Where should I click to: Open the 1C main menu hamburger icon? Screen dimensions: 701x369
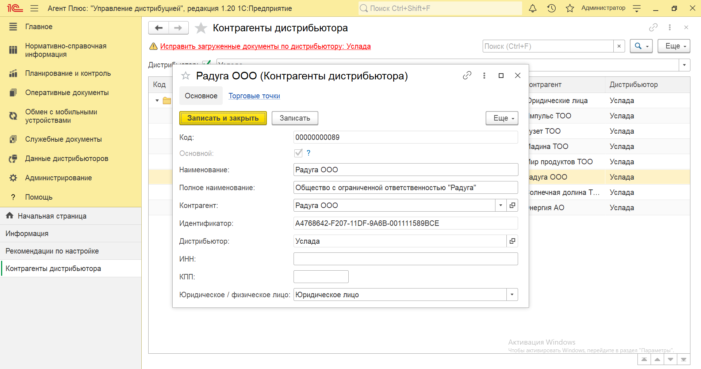click(34, 8)
